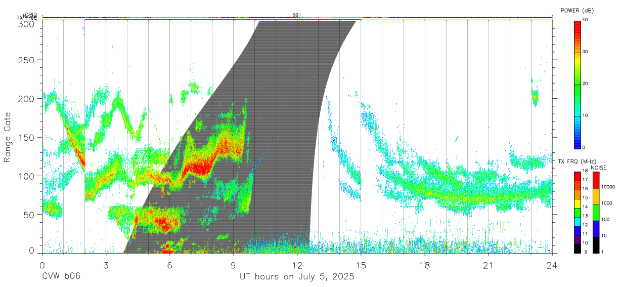The image size is (621, 287).
Task: Pick the green swatch of the noise bar
Action: (596, 213)
